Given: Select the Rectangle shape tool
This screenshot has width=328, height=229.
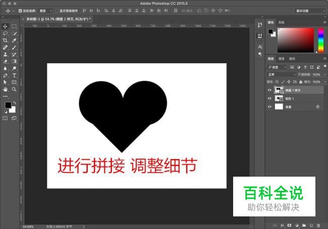Looking at the screenshot, I should 14,83.
